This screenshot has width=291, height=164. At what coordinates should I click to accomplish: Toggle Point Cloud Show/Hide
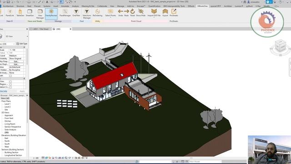pyautogui.click(x=140, y=13)
